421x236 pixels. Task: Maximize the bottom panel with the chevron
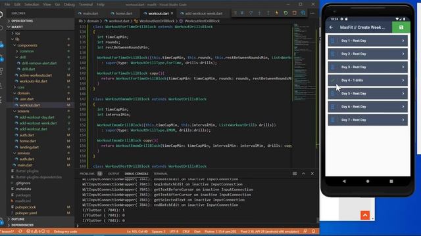(303, 174)
